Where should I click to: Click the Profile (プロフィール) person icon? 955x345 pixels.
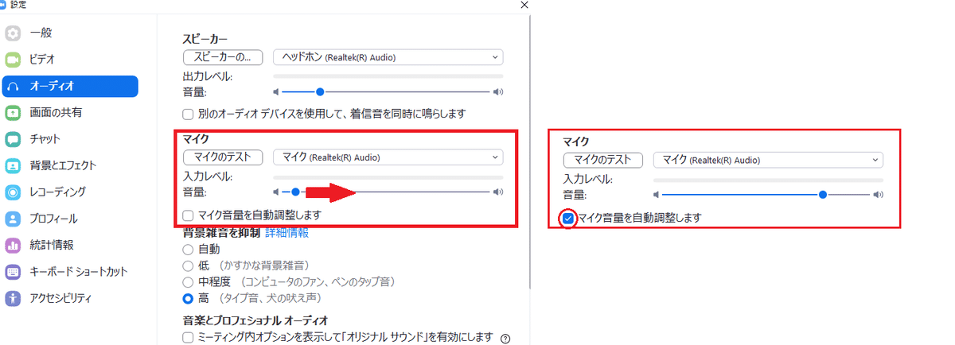tap(13, 218)
